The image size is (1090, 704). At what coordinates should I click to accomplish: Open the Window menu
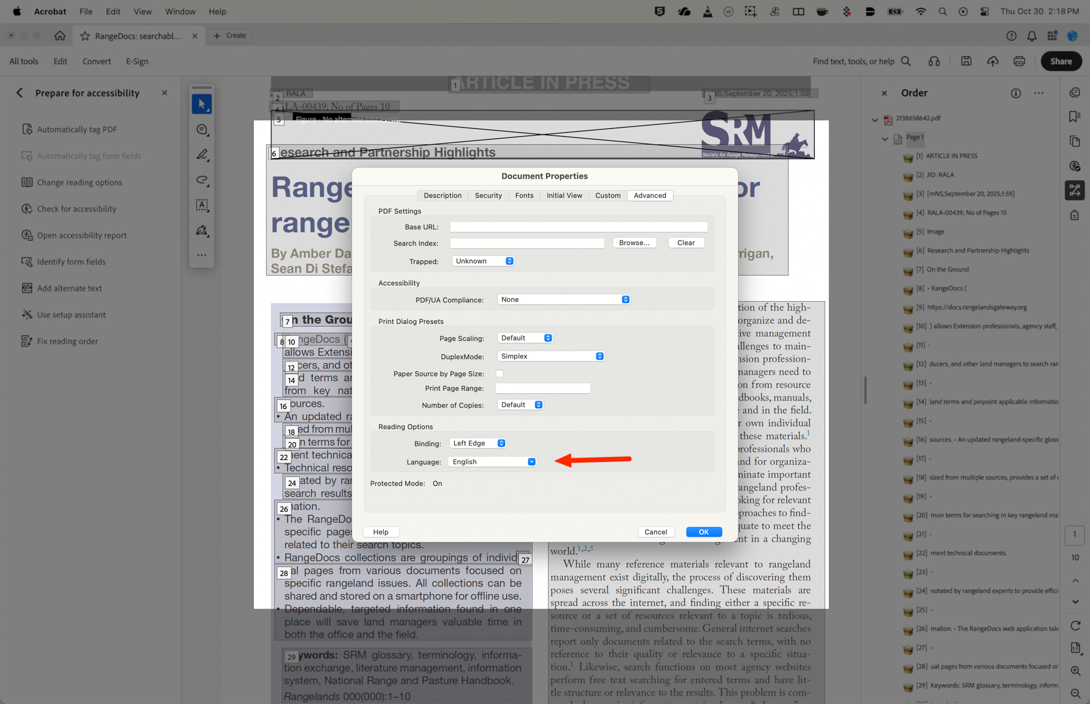click(180, 11)
